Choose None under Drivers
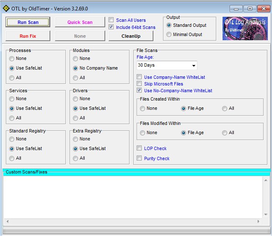Screen dimensions: 272x236 (x=75, y=99)
